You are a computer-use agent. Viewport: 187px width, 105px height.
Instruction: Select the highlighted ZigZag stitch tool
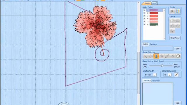click(x=156, y=56)
